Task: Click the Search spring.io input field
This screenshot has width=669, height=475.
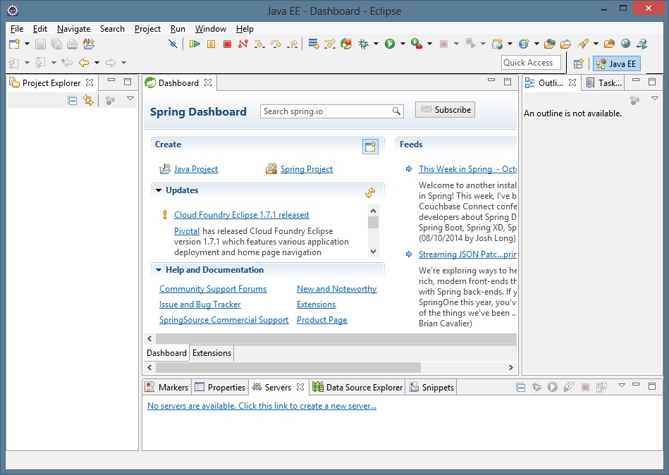Action: (326, 111)
